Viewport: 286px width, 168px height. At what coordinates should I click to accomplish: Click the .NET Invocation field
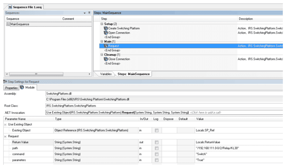click(x=164, y=113)
